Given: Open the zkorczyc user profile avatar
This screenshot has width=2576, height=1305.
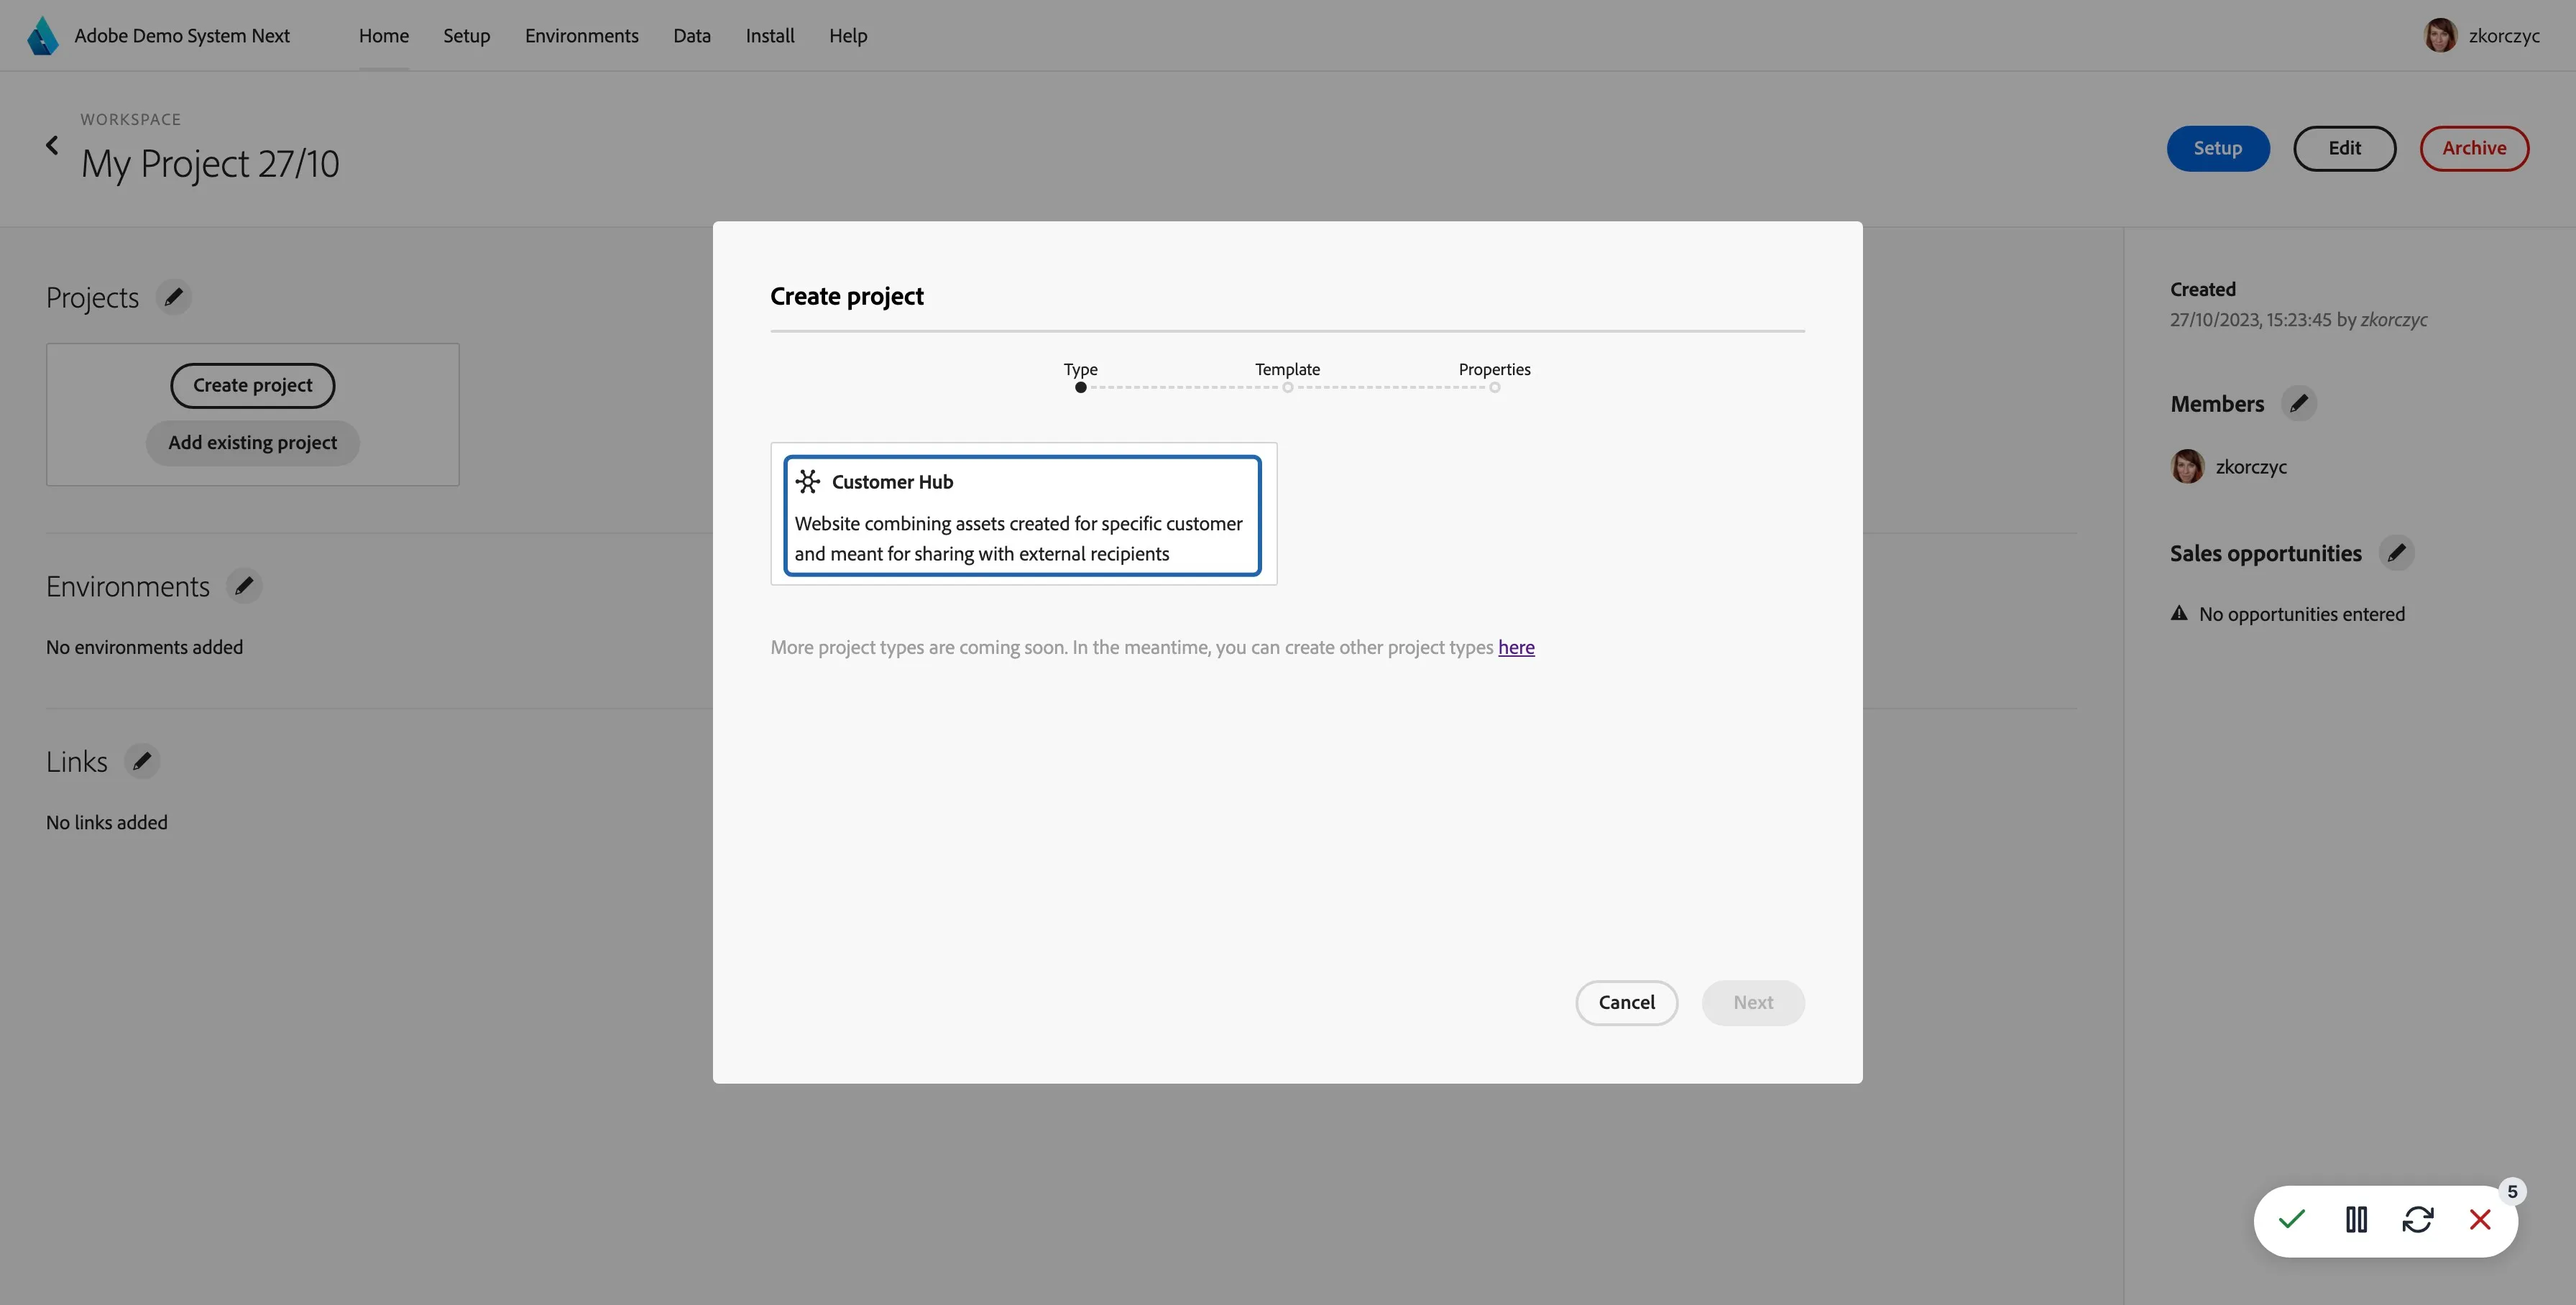Looking at the screenshot, I should coord(2440,36).
